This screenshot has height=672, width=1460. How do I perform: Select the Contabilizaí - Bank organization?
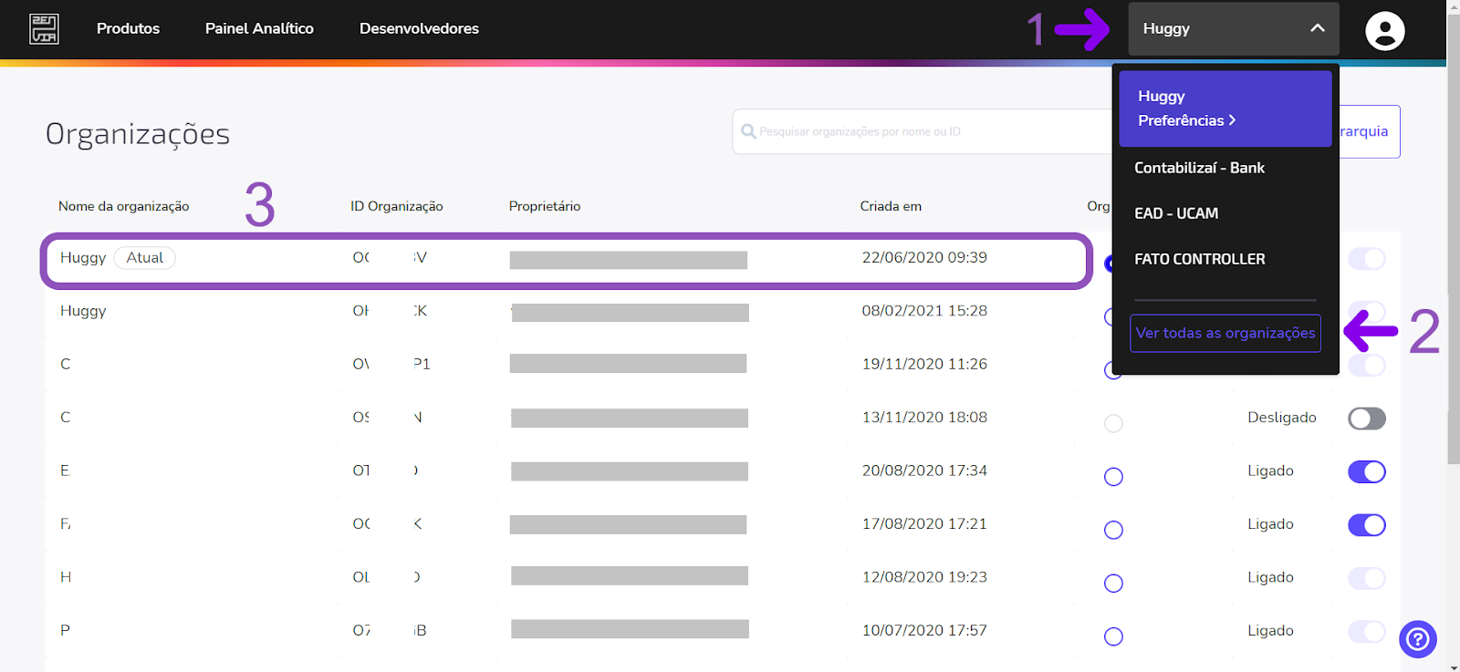click(1199, 168)
